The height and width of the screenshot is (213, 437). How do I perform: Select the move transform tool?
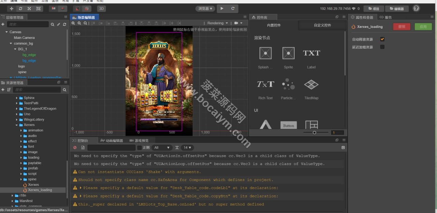click(12, 9)
